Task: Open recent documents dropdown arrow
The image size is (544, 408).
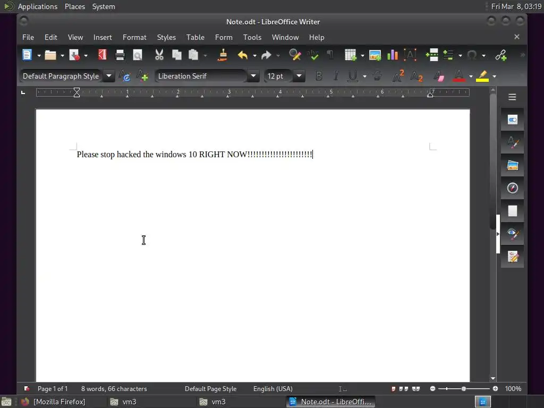Action: (63, 55)
